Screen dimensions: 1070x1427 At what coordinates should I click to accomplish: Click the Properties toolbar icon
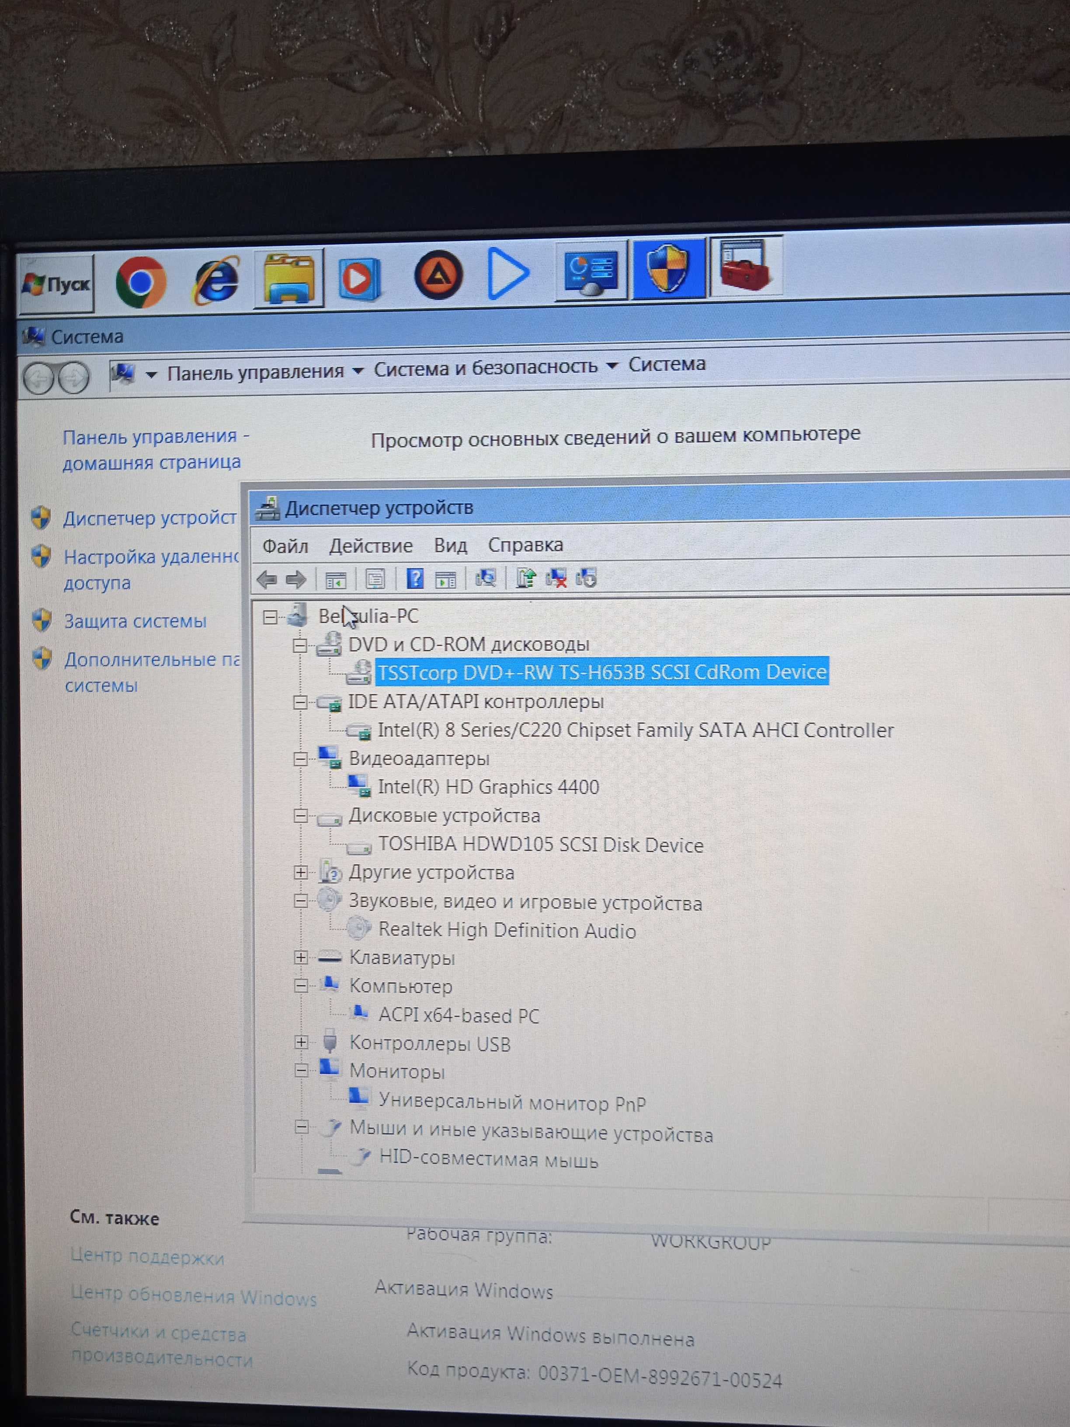[375, 579]
